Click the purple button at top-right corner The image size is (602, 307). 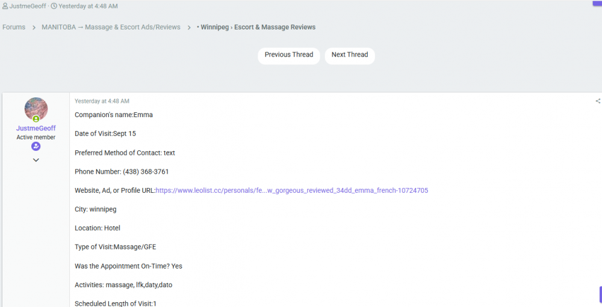click(597, 3)
